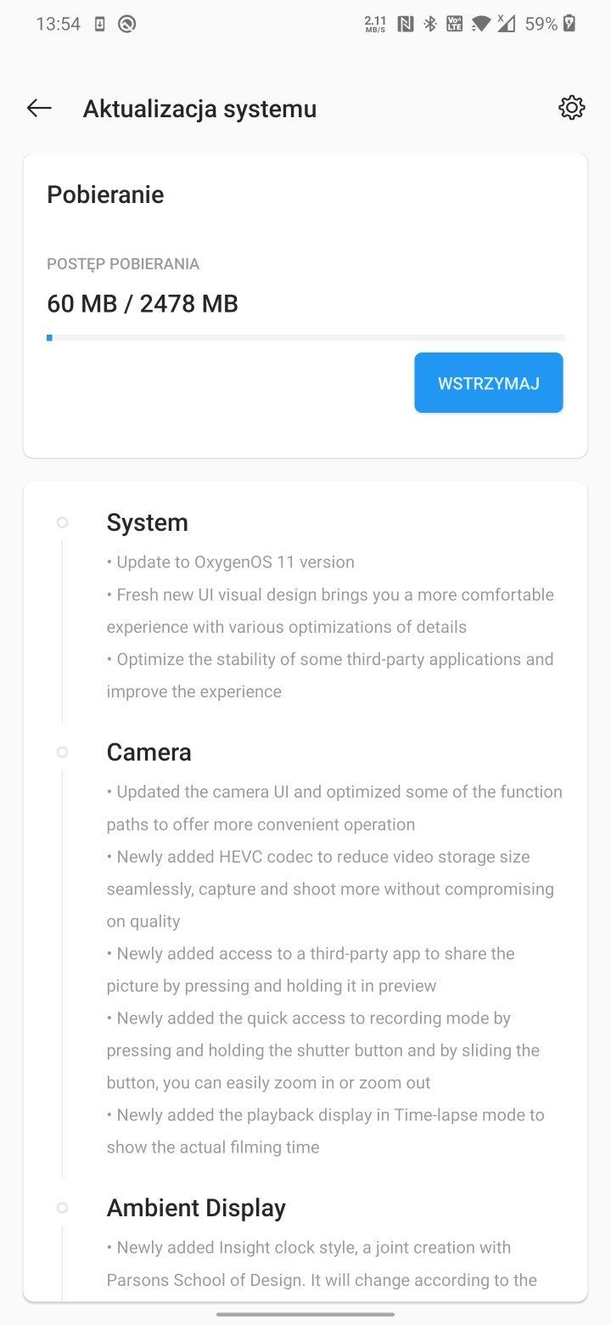This screenshot has width=611, height=1325.
Task: Tap the System changelog heading
Action: 148,522
